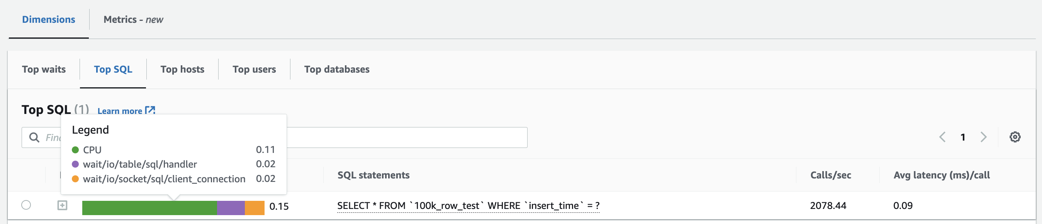The image size is (1042, 224).
Task: Click the purple table handler bar segment
Action: 231,208
